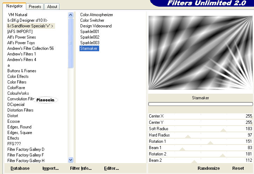Choose the Starmaker filter
The width and height of the screenshot is (254, 174).
pyautogui.click(x=89, y=48)
